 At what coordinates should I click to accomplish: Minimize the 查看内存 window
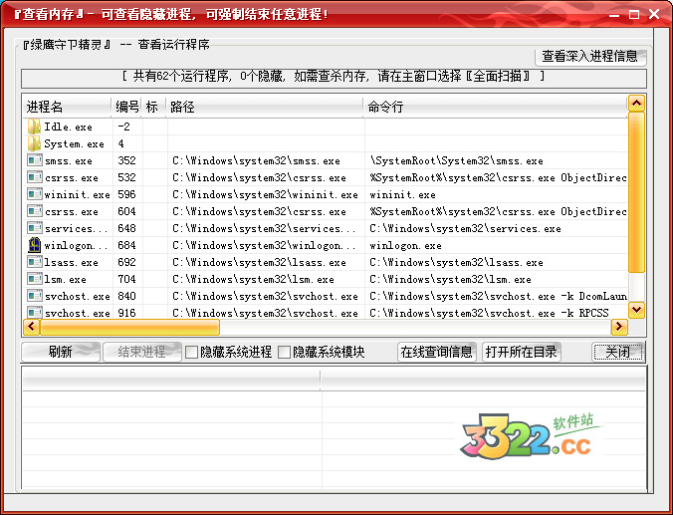[x=614, y=15]
